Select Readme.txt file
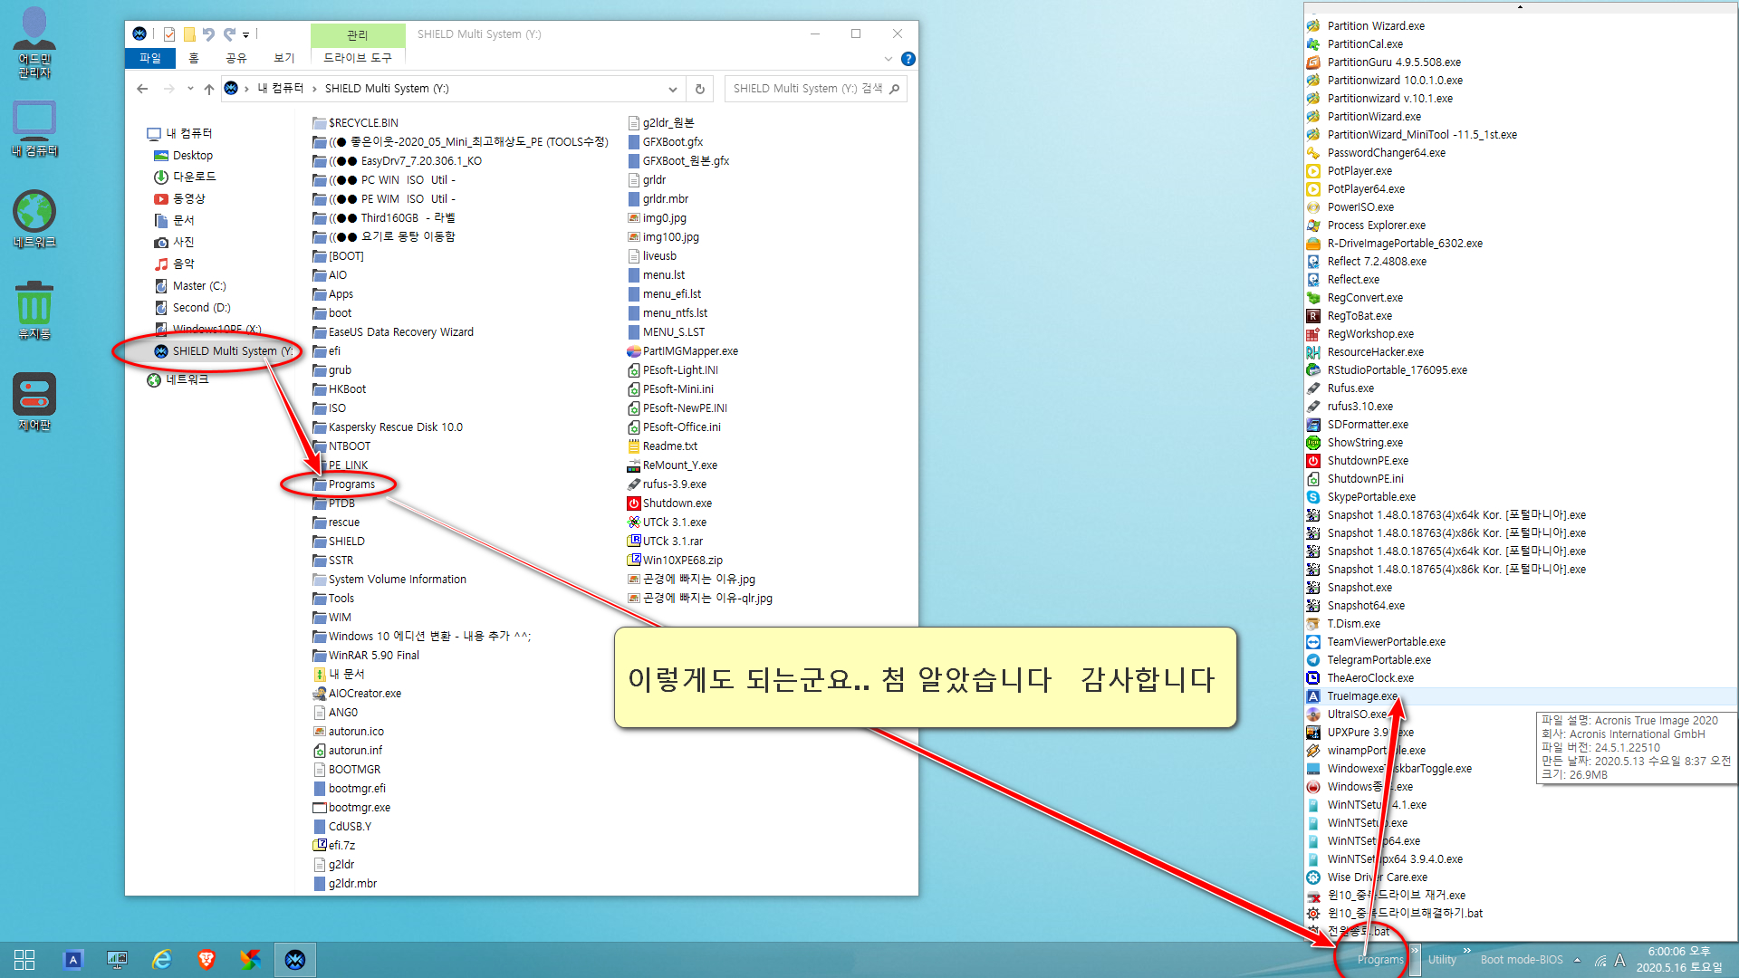The width and height of the screenshot is (1739, 978). [x=662, y=446]
